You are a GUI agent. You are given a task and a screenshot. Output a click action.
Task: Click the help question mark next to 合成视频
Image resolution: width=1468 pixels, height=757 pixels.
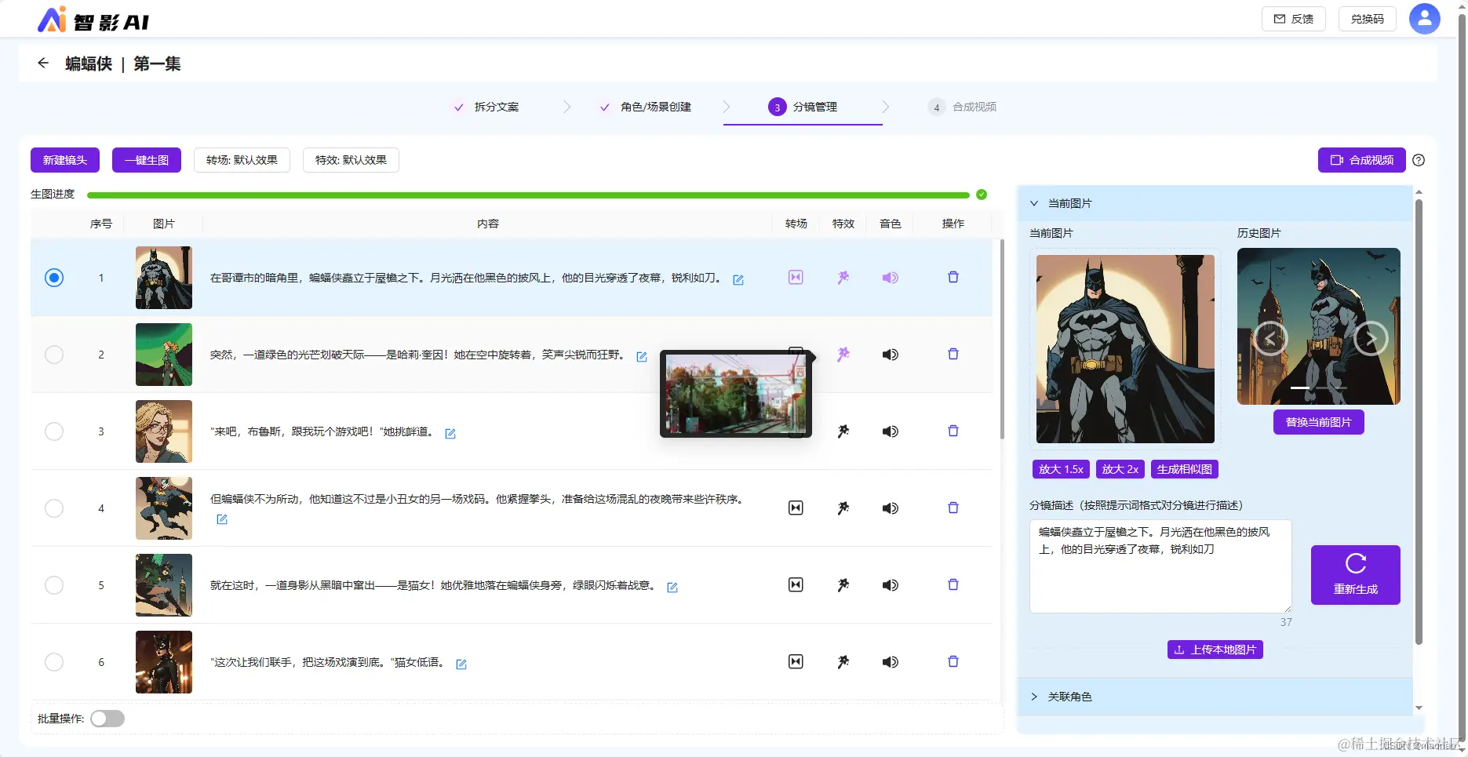pos(1419,160)
